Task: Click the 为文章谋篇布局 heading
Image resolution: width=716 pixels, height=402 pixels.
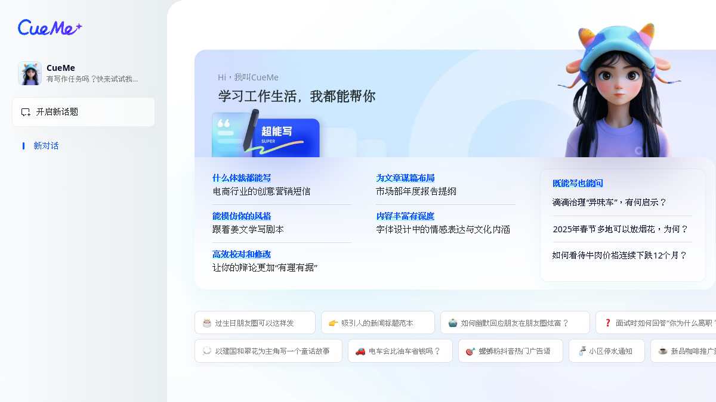Action: (405, 178)
